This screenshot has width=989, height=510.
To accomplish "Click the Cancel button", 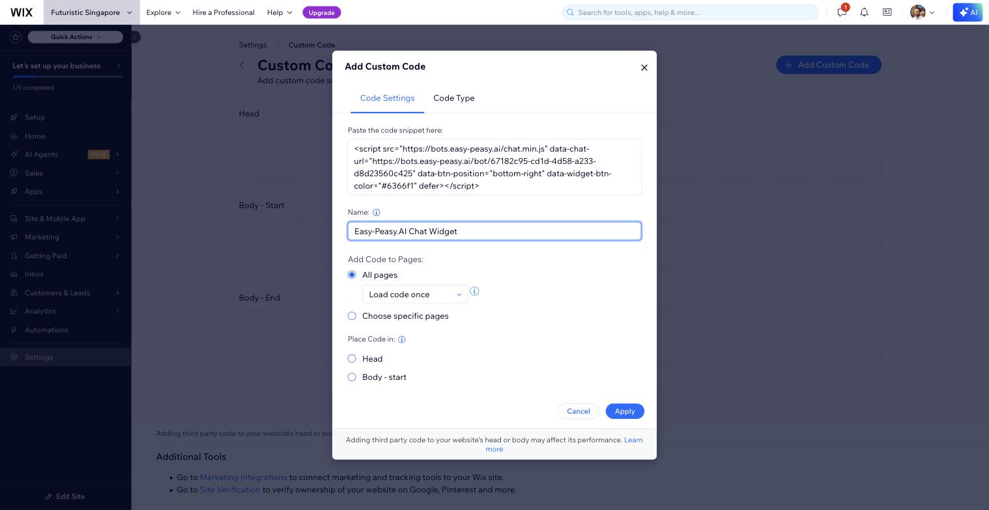I will click(579, 411).
